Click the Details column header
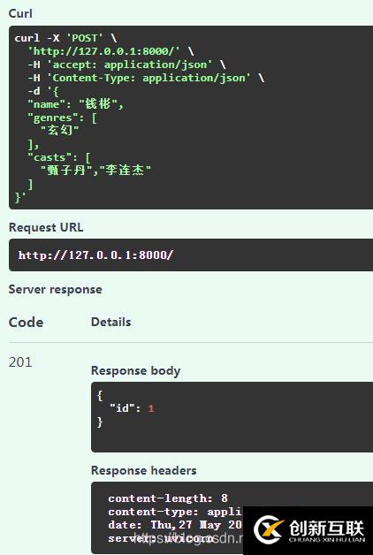 pos(110,322)
